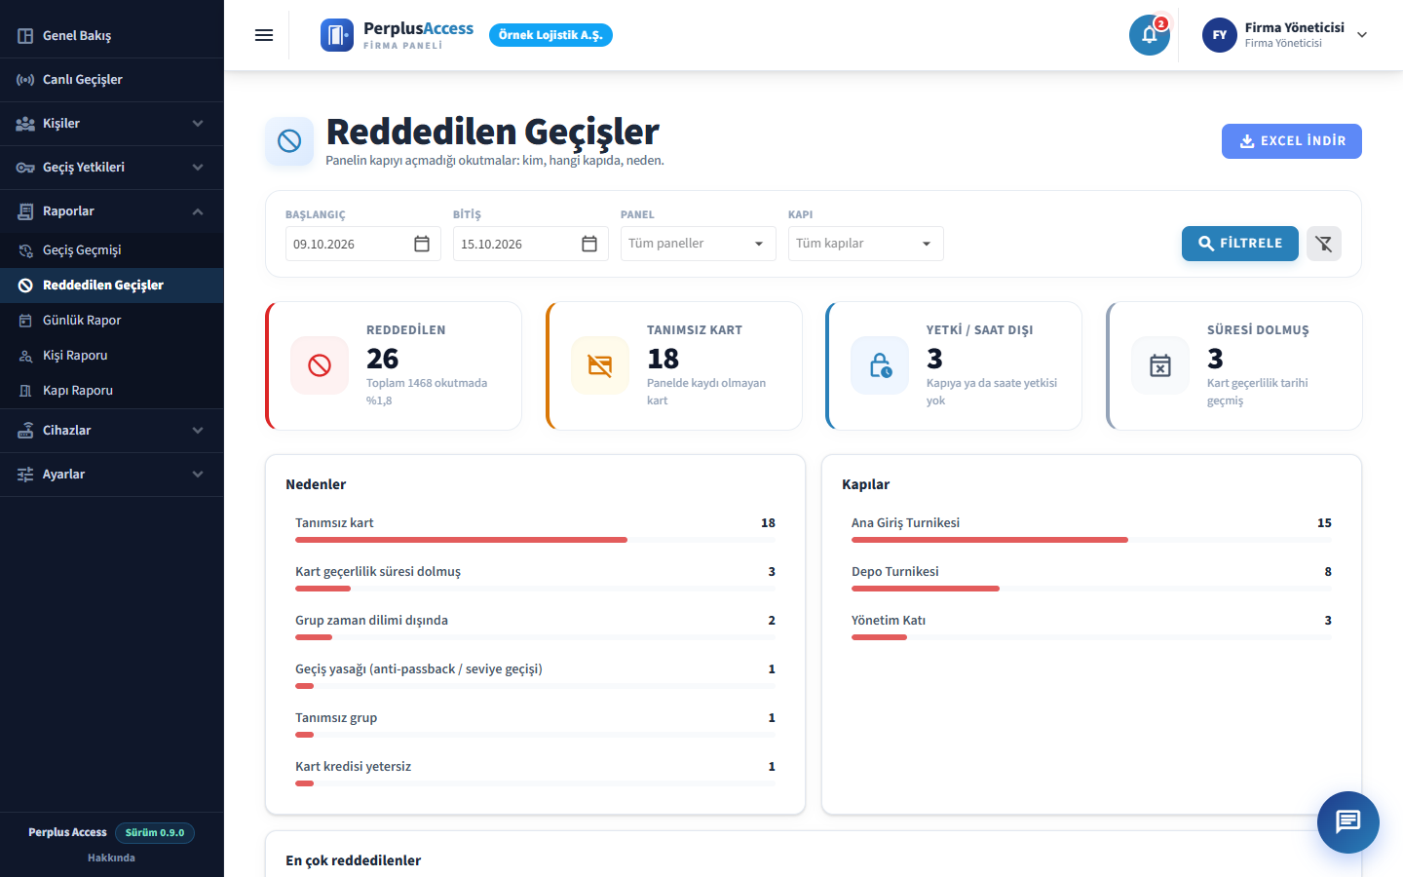Clear filters with the crossed funnel icon
This screenshot has width=1403, height=877.
tap(1324, 244)
